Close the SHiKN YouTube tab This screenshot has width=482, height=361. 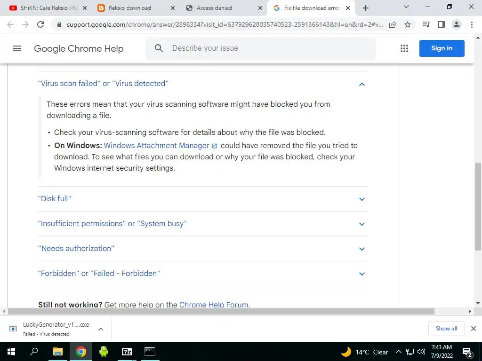coord(85,8)
